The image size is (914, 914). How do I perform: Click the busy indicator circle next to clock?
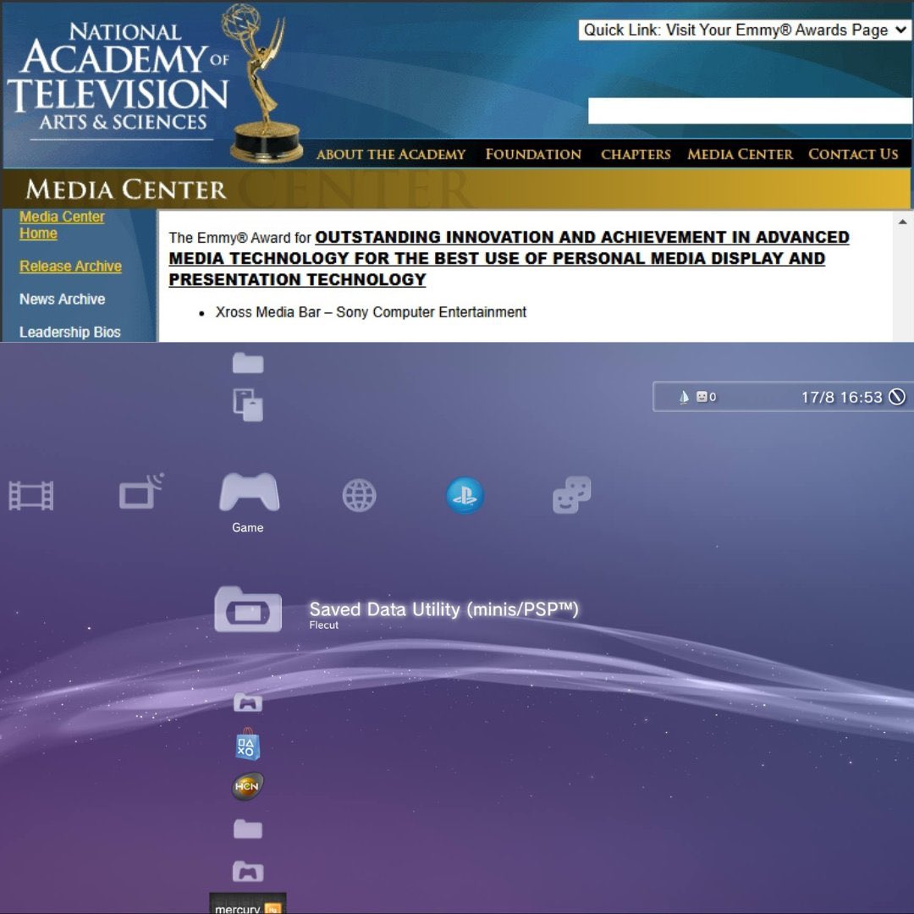[897, 397]
